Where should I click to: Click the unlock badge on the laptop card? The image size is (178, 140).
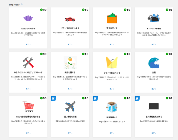pos(137,98)
